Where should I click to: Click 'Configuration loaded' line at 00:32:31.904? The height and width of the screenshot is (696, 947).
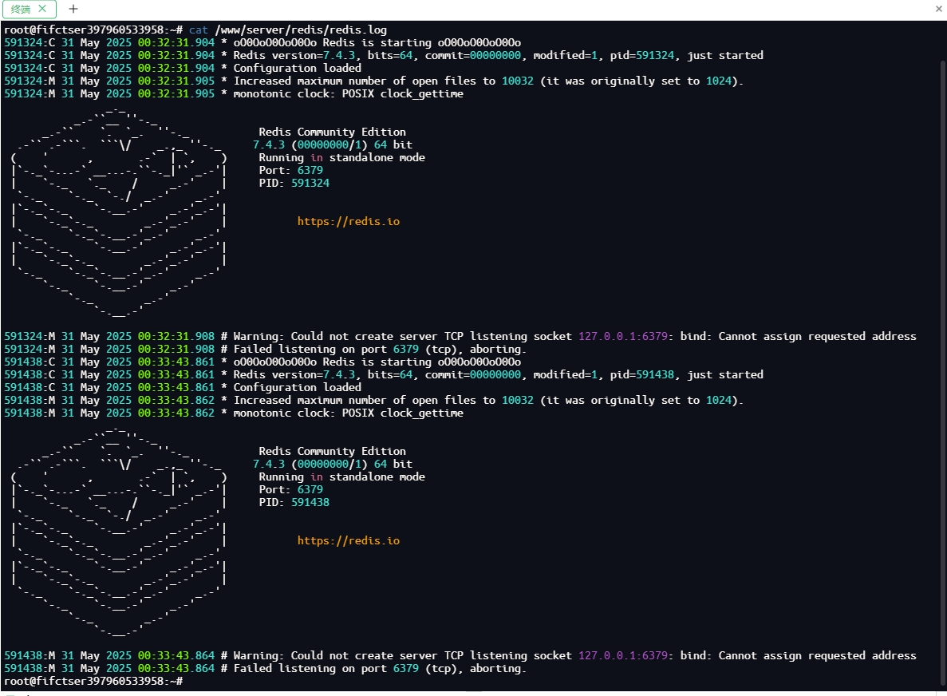(183, 69)
